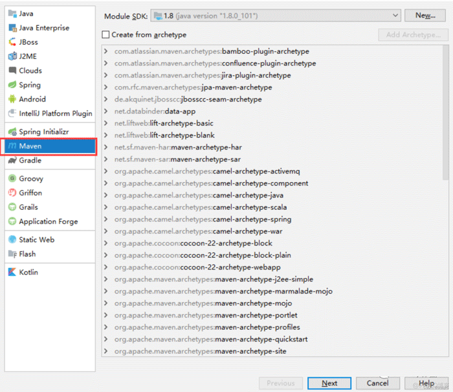Click the JBoss icon
Image resolution: width=453 pixels, height=392 pixels.
[12, 42]
